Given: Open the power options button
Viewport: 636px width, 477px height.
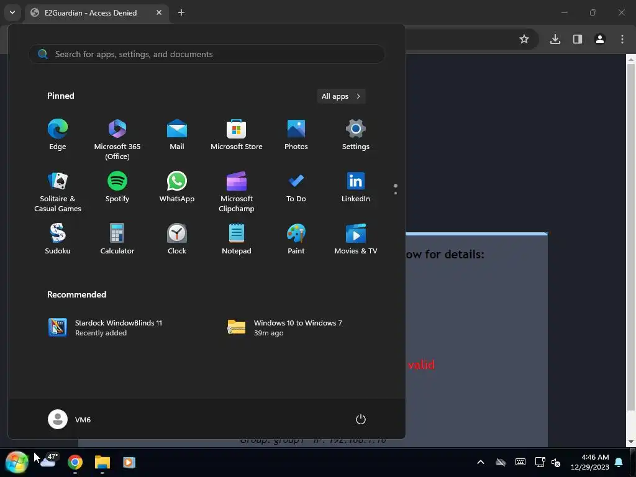Looking at the screenshot, I should tap(361, 419).
